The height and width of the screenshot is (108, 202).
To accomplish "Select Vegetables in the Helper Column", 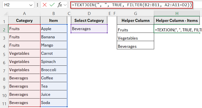I will (135, 37).
